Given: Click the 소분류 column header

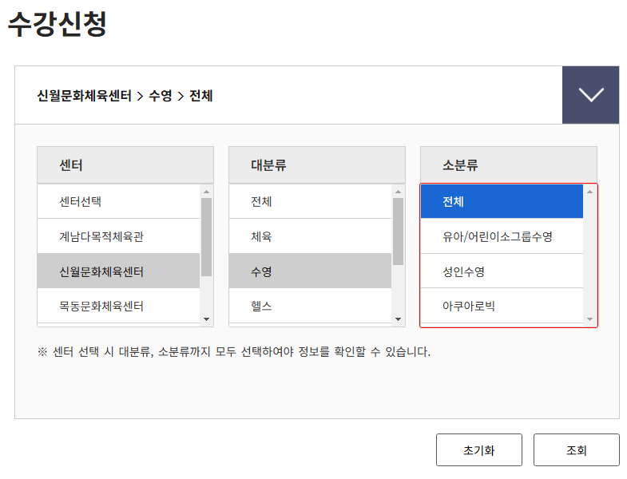Looking at the screenshot, I should [x=509, y=164].
